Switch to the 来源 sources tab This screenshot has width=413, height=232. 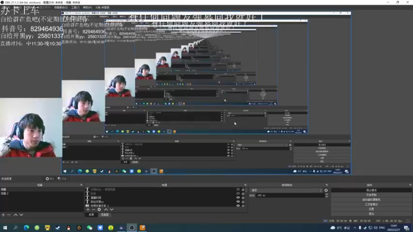pyautogui.click(x=91, y=215)
